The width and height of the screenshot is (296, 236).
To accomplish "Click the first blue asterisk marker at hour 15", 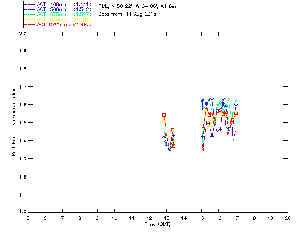I will [x=203, y=101].
